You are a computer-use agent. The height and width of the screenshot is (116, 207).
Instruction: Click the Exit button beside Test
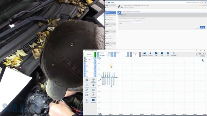(x=197, y=27)
